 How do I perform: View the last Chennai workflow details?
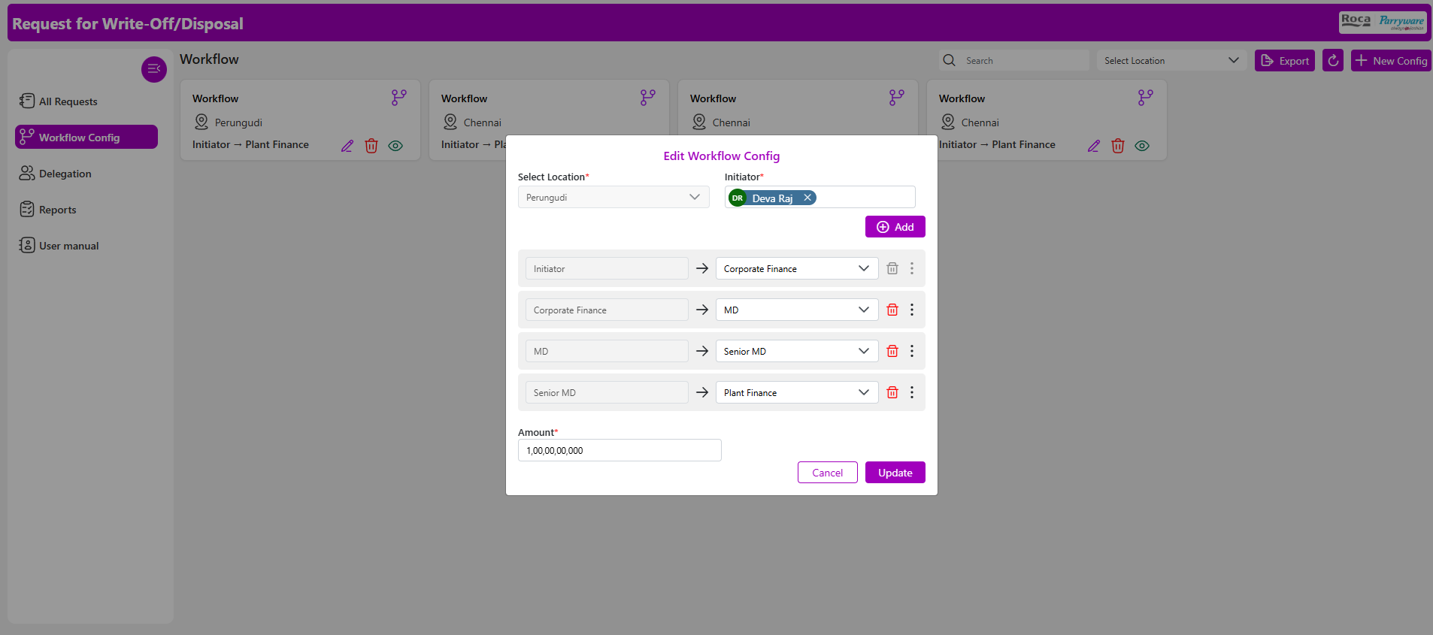(1142, 146)
